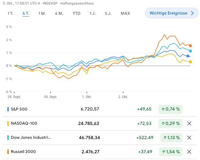Screen dimensions: 200x160
Task: Display the MAX time range
Action: click(125, 13)
